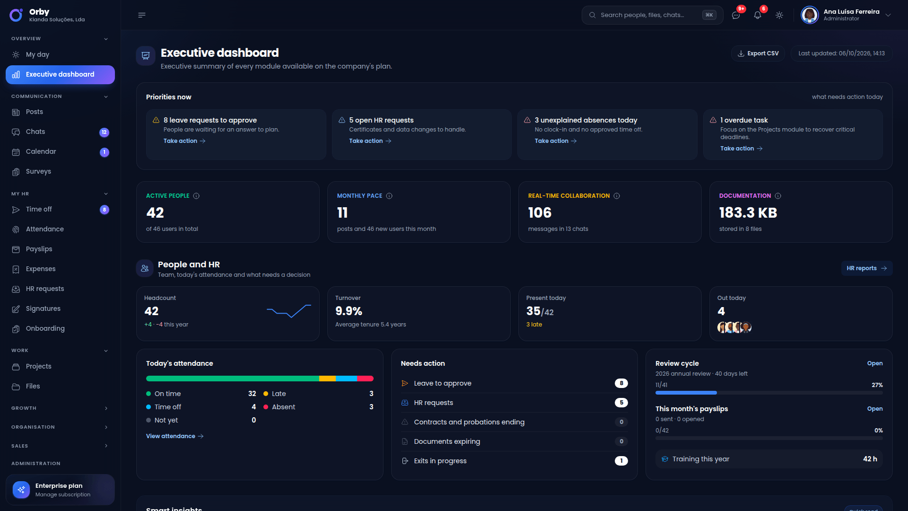This screenshot has height=511, width=908.
Task: Open the Review cycle link
Action: [874, 363]
